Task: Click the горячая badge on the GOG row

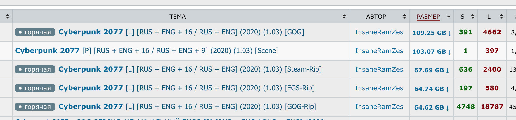Action: point(35,32)
